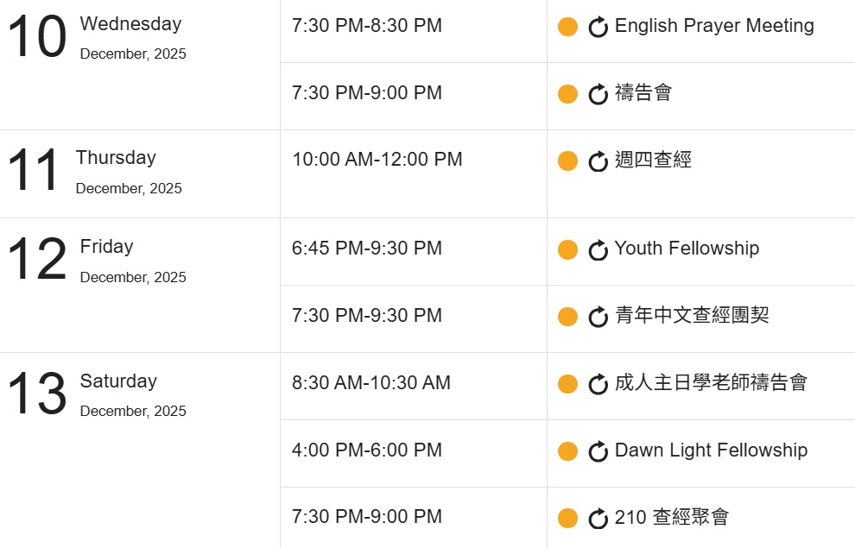Click recurring icon beside Youth Fellowship
This screenshot has height=548, width=855.
point(598,250)
